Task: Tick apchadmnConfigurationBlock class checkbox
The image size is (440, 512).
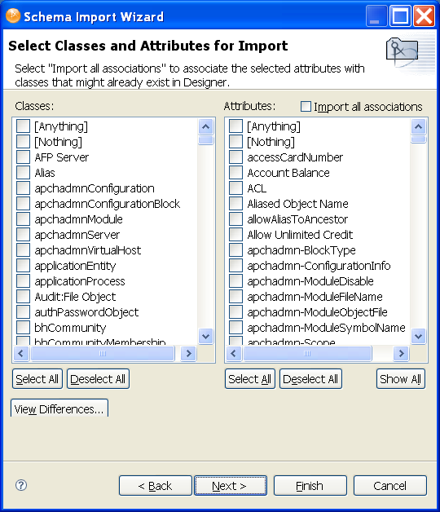Action: coord(23,204)
